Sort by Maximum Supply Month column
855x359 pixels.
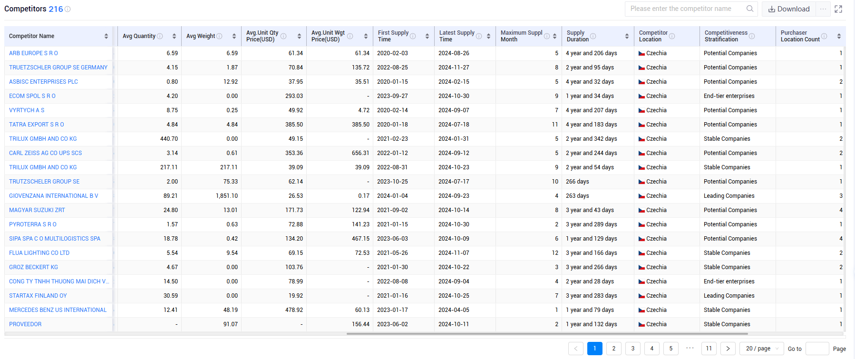(554, 36)
